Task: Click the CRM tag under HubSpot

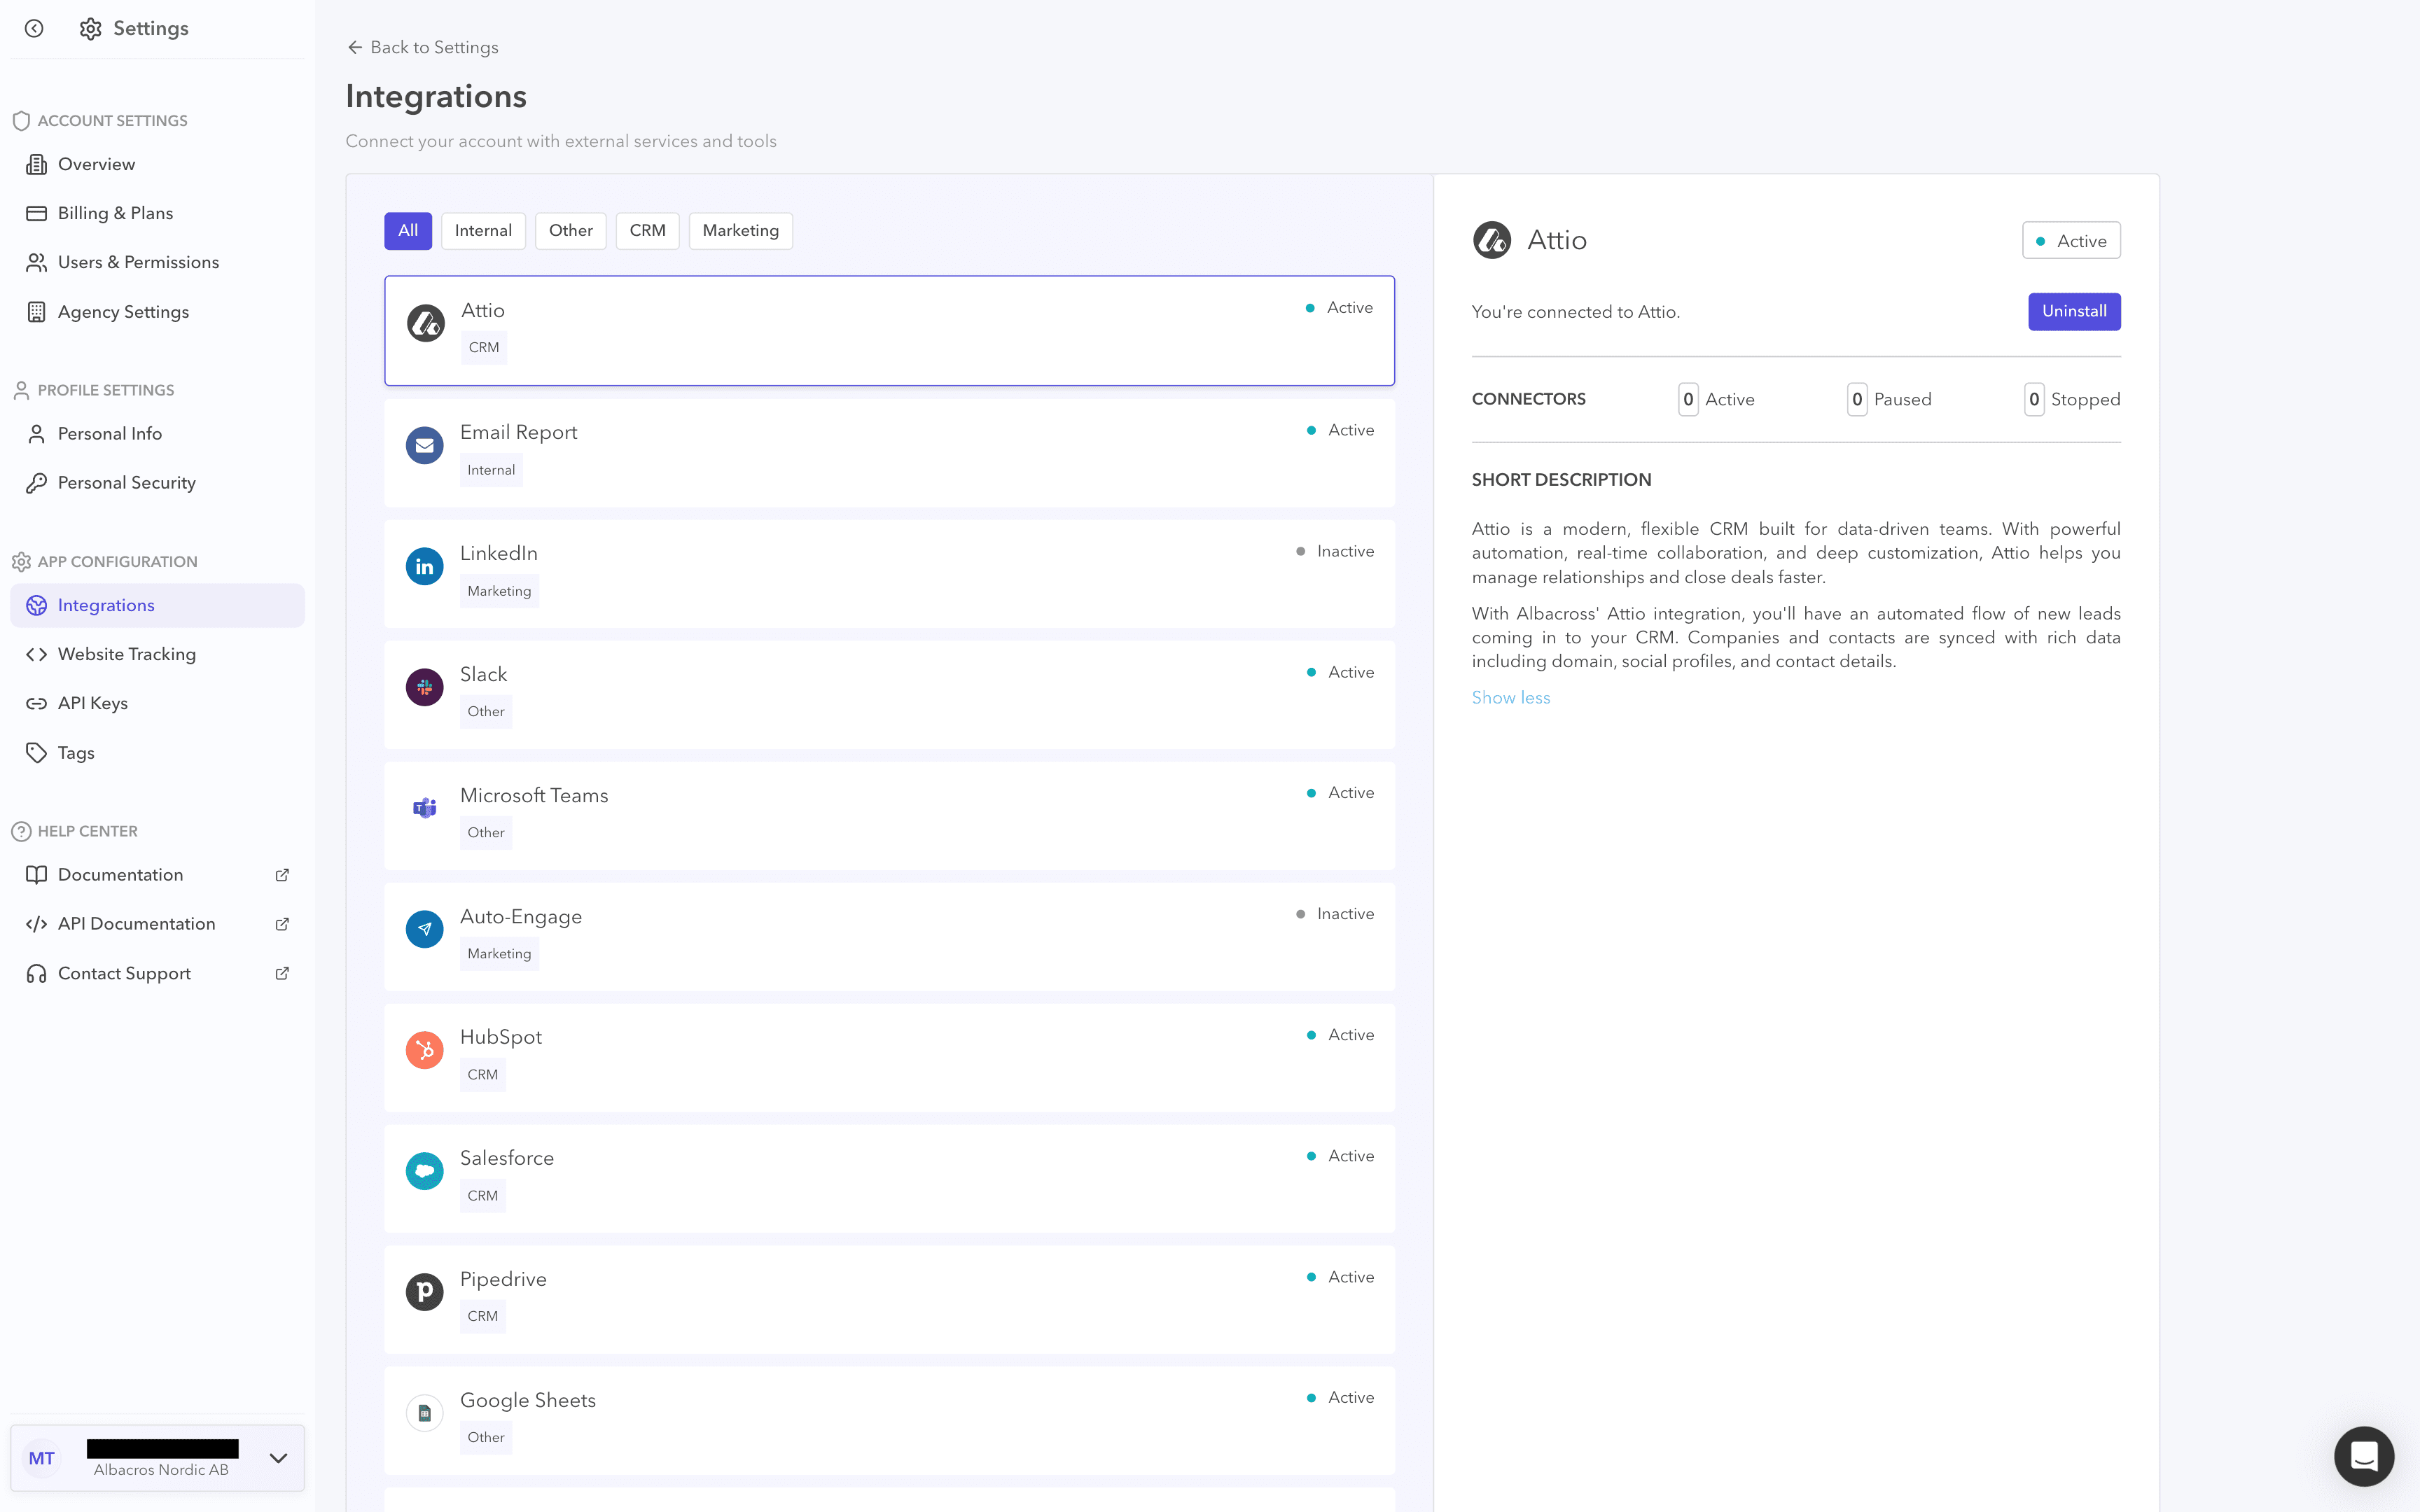Action: [x=483, y=1075]
